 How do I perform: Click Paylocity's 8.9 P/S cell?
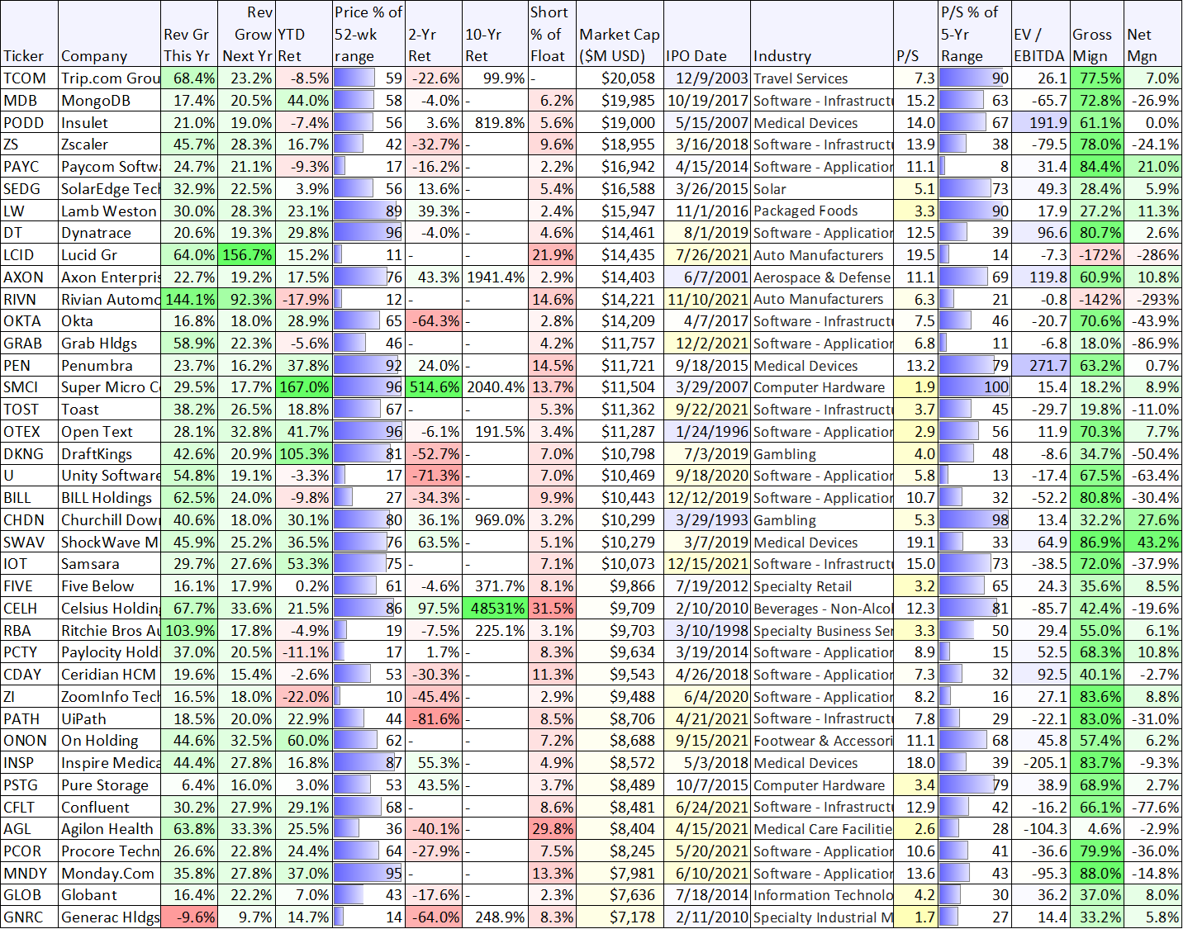pyautogui.click(x=915, y=652)
